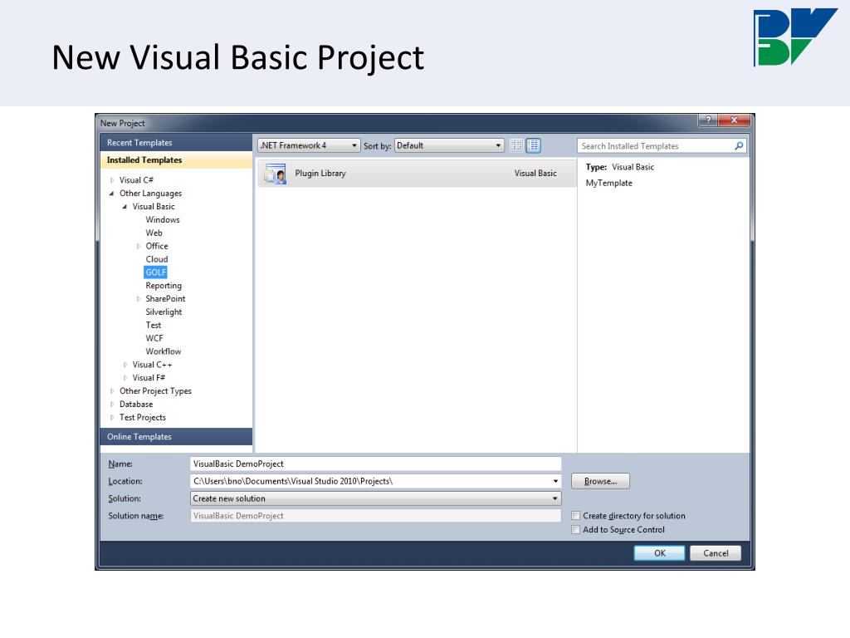Collapse the Visual Basic node
Image resolution: width=850 pixels, height=638 pixels.
click(125, 207)
